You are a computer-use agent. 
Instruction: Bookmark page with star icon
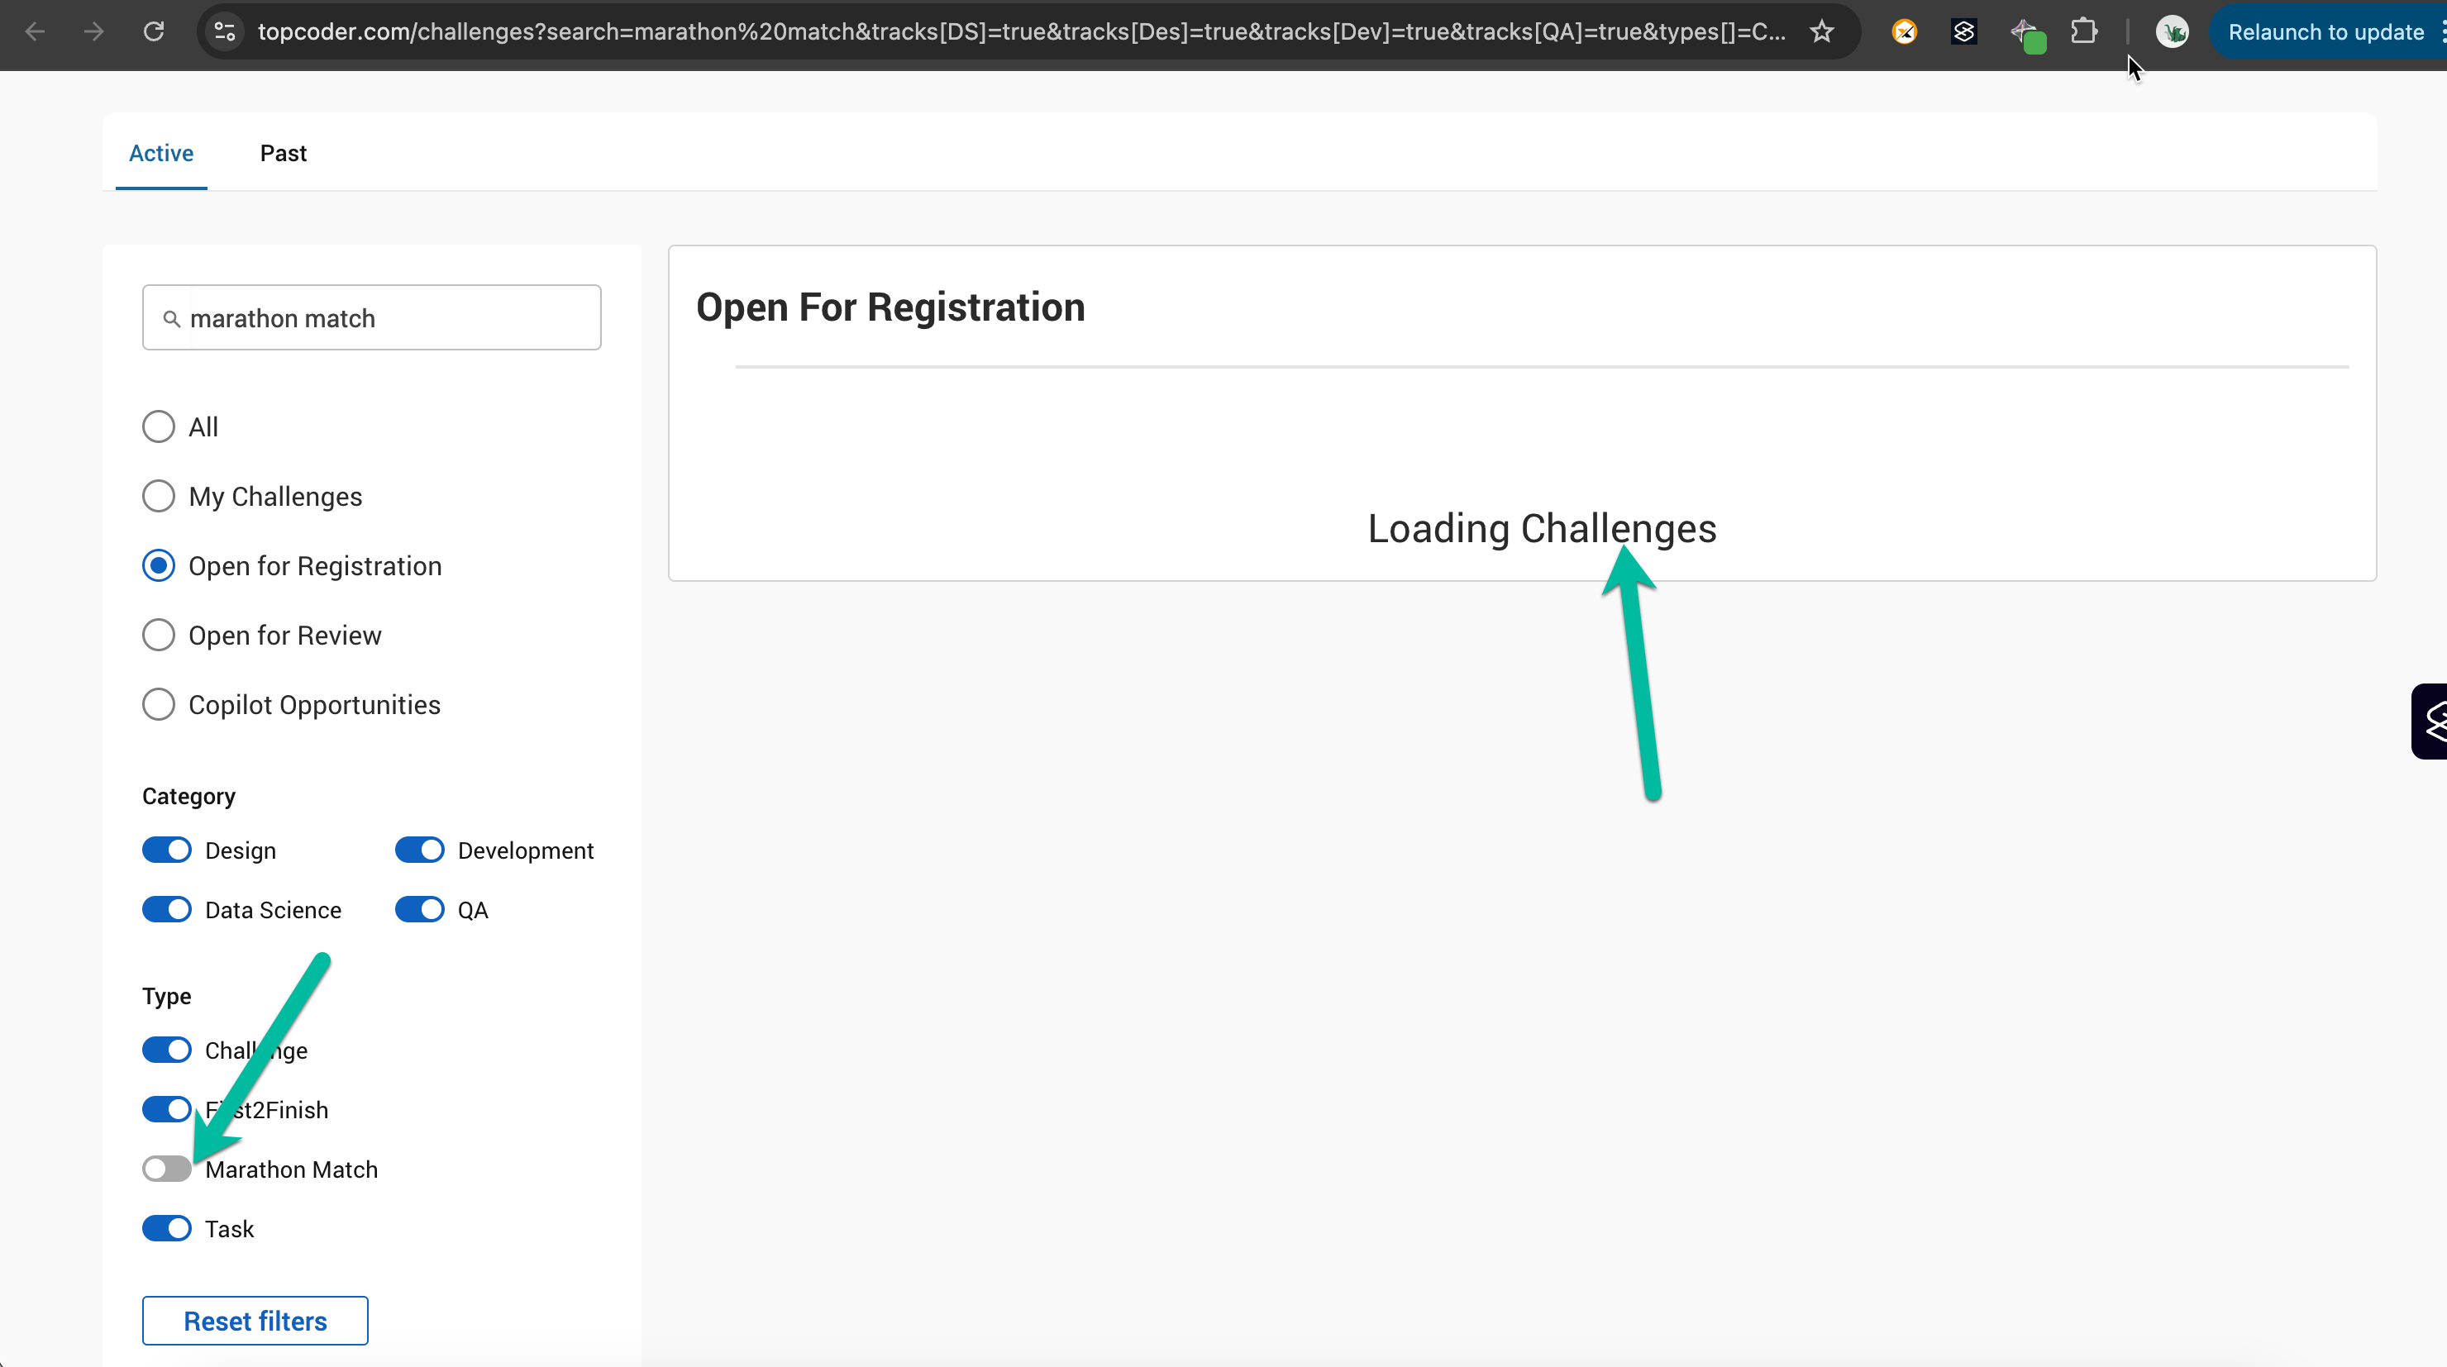[x=1821, y=31]
